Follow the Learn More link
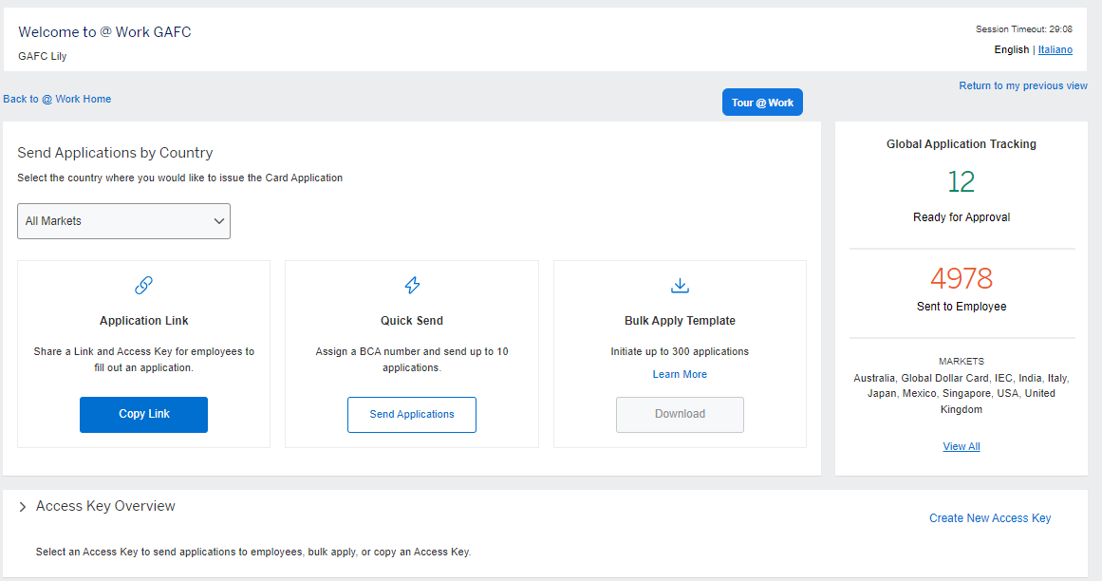Viewport: 1102px width, 581px height. 680,374
